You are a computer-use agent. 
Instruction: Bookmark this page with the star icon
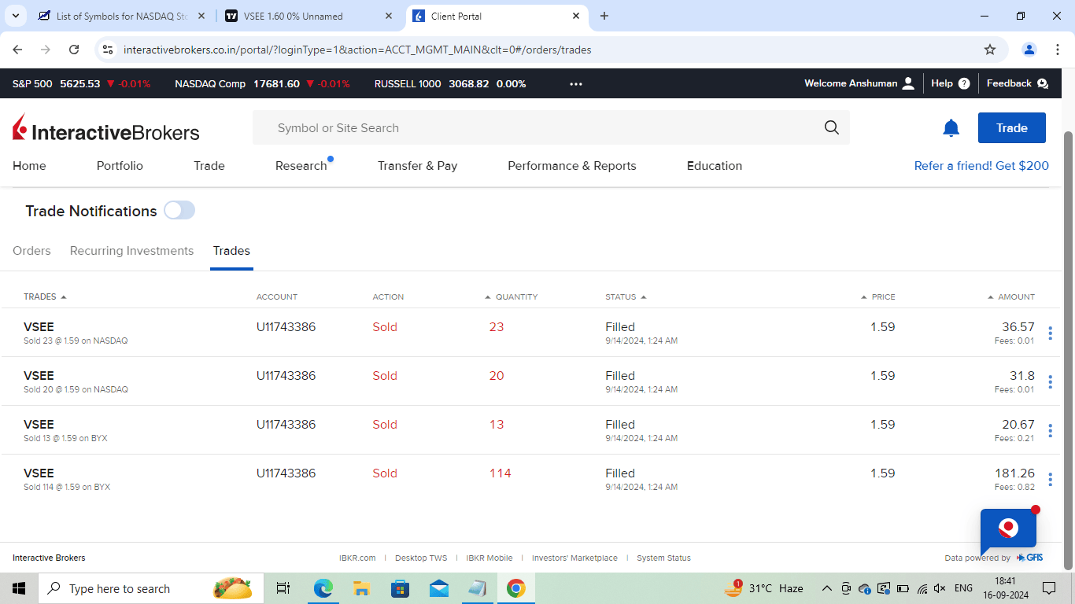point(990,50)
